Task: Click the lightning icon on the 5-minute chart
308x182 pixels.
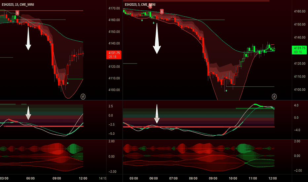Action: pos(274,97)
